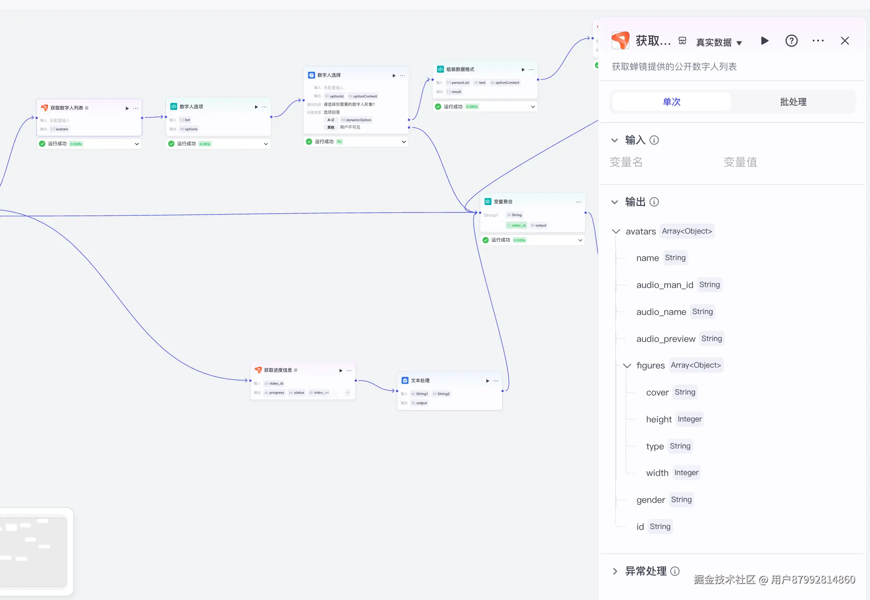Run the node with panel play button

[765, 41]
